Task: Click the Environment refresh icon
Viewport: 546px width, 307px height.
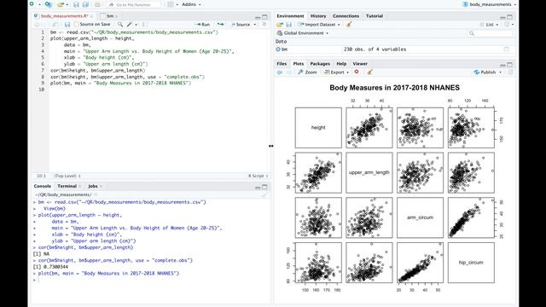Action: [x=507, y=25]
